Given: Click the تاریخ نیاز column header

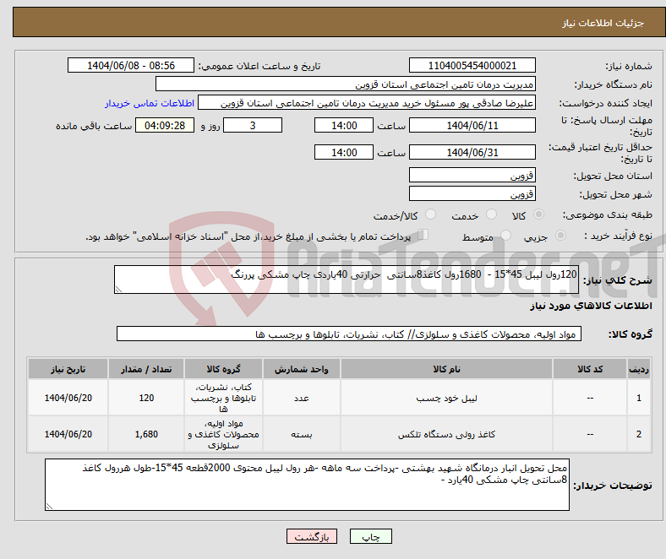Looking at the screenshot, I should coord(67,370).
